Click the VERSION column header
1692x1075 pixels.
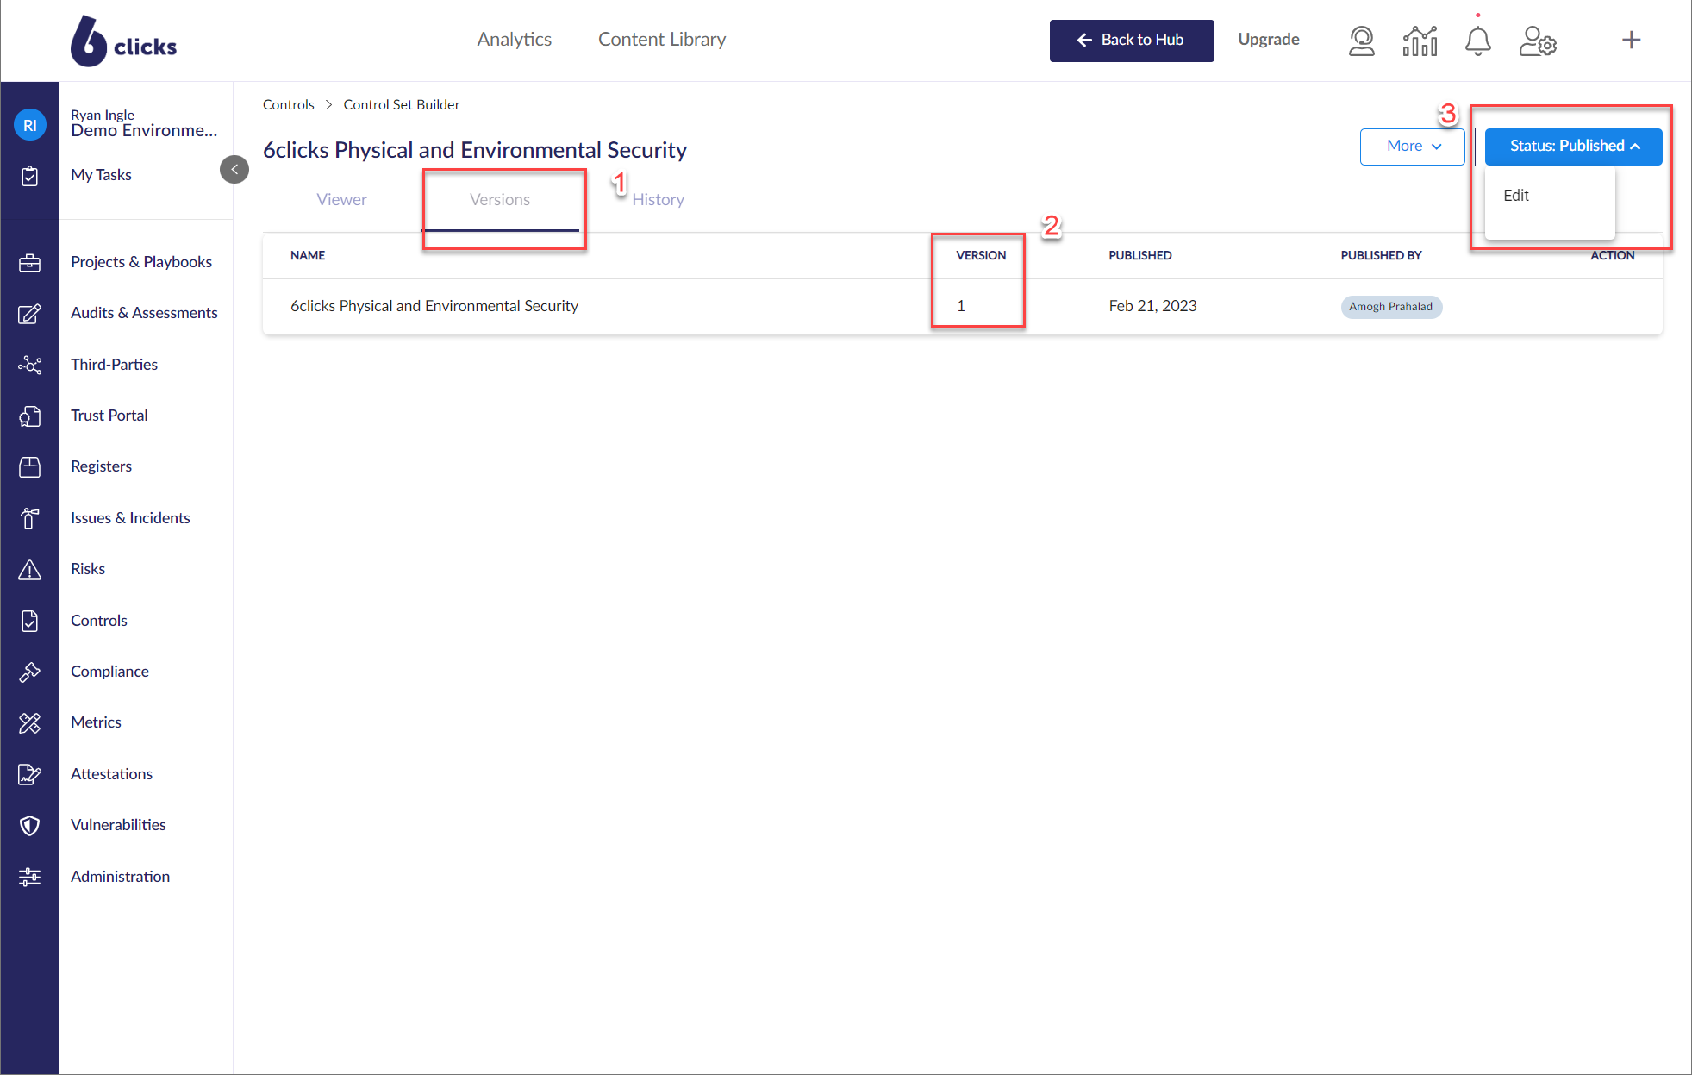click(x=981, y=255)
